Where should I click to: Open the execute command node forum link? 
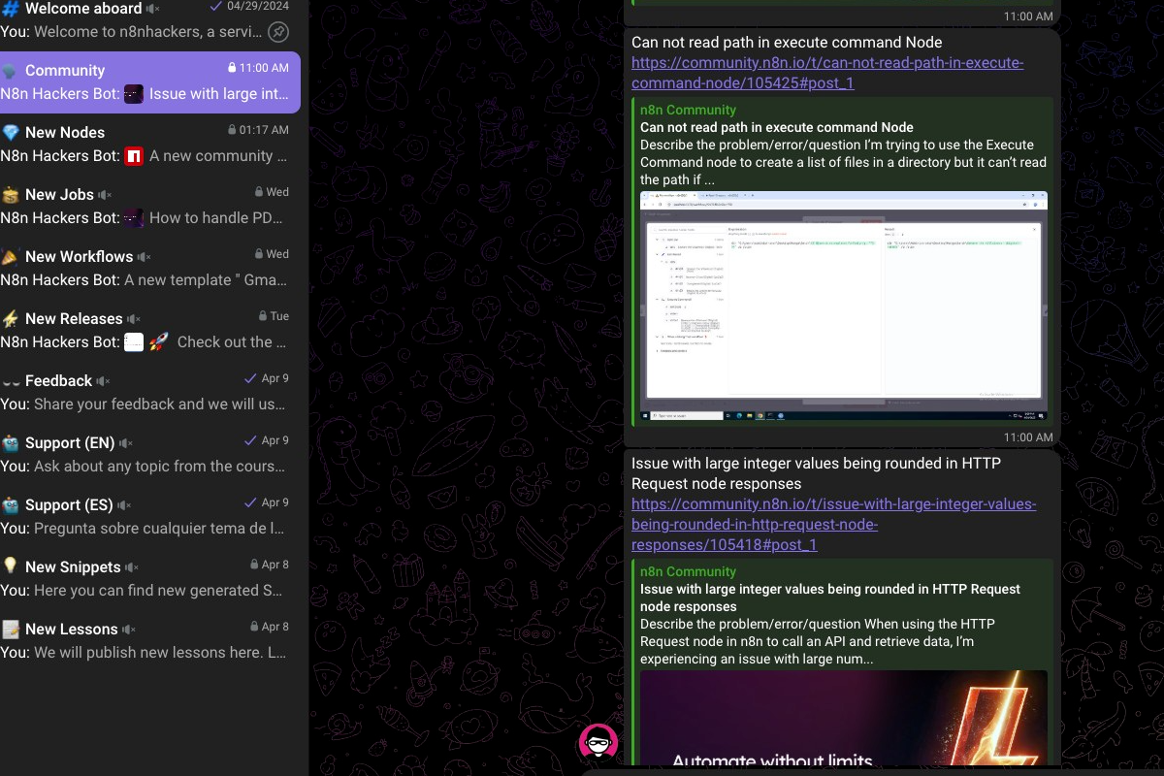click(827, 72)
